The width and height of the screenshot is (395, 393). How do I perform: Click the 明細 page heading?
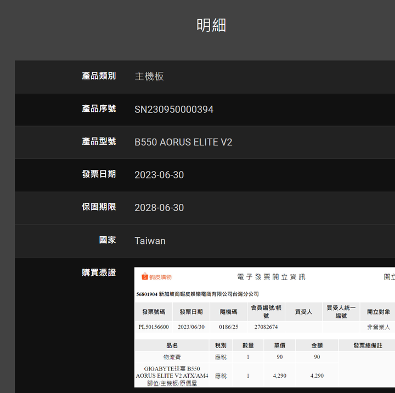[211, 25]
